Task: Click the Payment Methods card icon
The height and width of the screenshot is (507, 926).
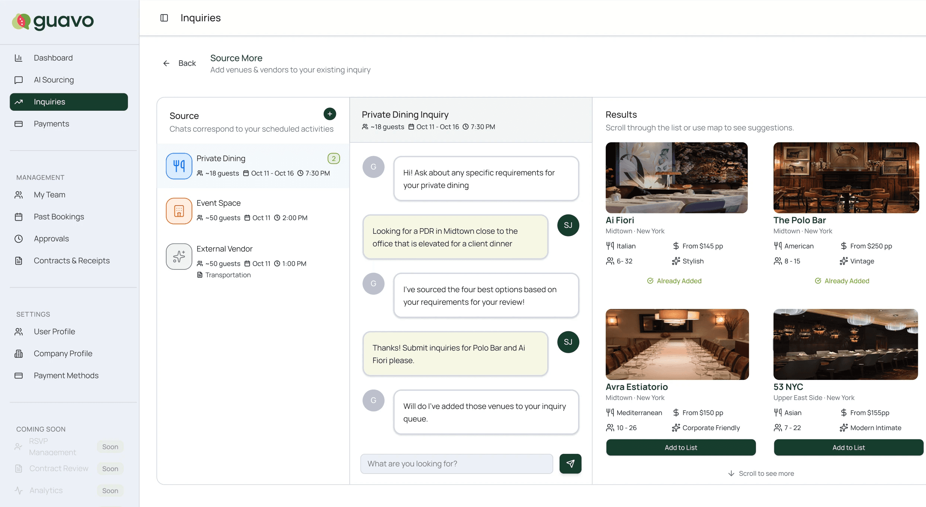Action: pos(19,375)
